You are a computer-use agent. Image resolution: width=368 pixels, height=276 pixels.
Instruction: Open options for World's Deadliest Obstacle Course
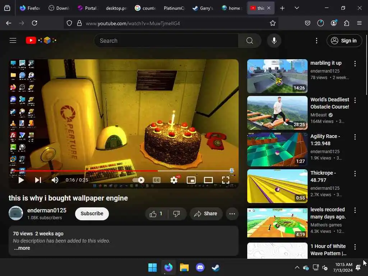[355, 100]
